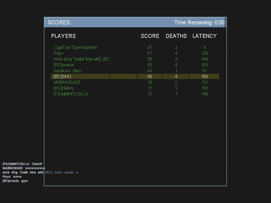Select the score 12 for [F&A]MINTOSU.Jr
Image resolution: width=271 pixels, height=203 pixels.
pos(150,94)
